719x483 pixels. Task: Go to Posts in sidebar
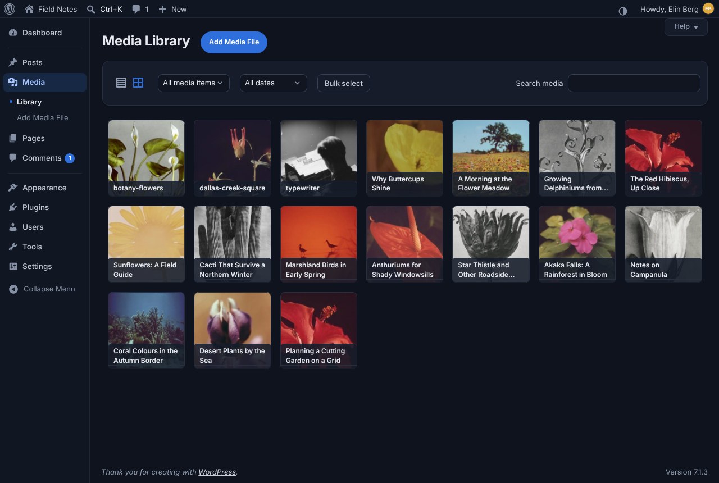pos(45,62)
